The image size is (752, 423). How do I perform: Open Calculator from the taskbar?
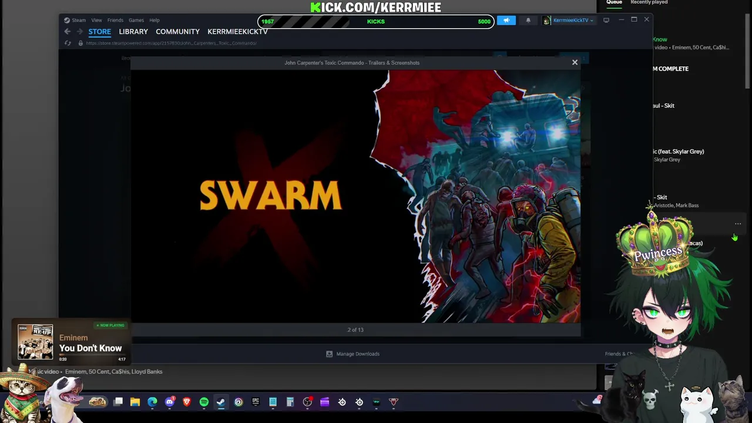pyautogui.click(x=290, y=402)
